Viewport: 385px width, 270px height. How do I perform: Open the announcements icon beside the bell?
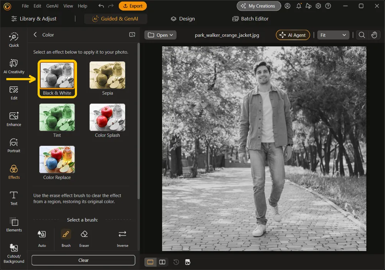(308, 6)
